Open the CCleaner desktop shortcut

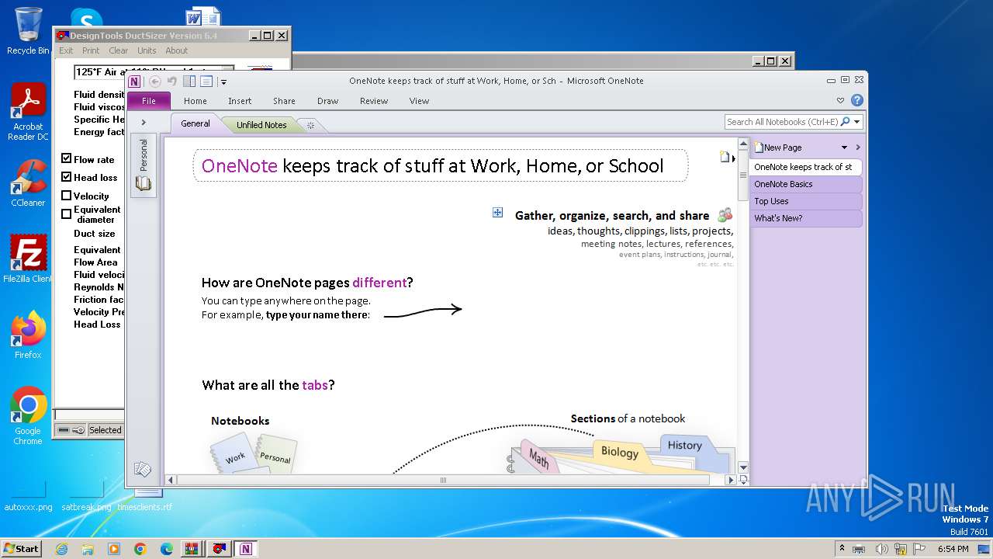(x=28, y=183)
